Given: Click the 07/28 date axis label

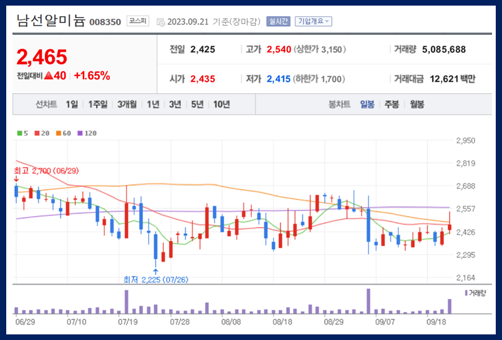Looking at the screenshot, I should (180, 322).
